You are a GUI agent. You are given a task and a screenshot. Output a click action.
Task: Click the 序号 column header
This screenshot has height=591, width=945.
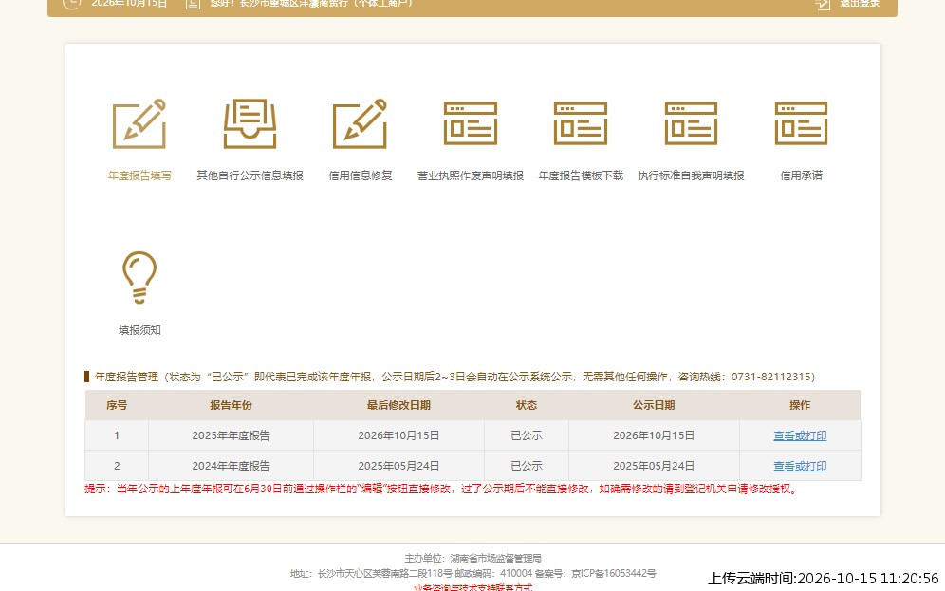point(117,405)
